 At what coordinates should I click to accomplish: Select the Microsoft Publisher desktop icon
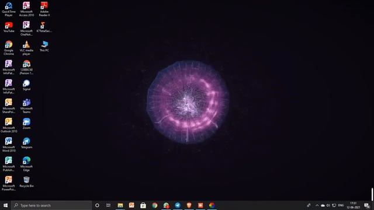(x=9, y=164)
